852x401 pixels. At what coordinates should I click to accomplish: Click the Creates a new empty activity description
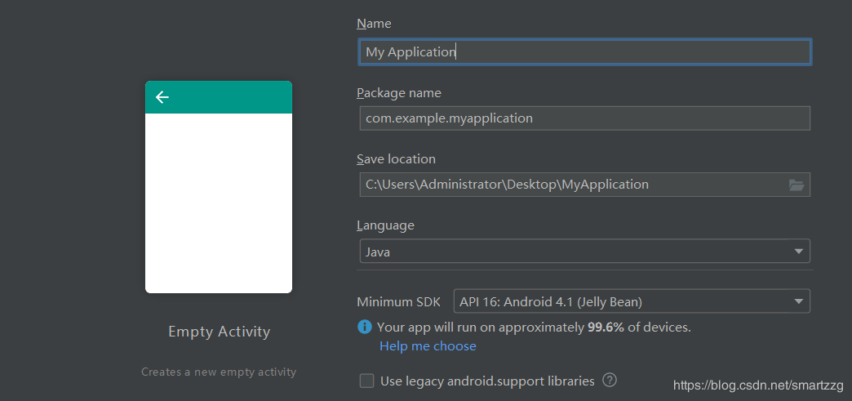coord(219,372)
